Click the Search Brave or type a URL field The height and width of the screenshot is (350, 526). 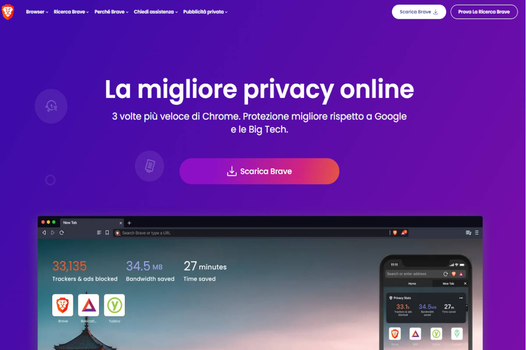click(x=251, y=233)
